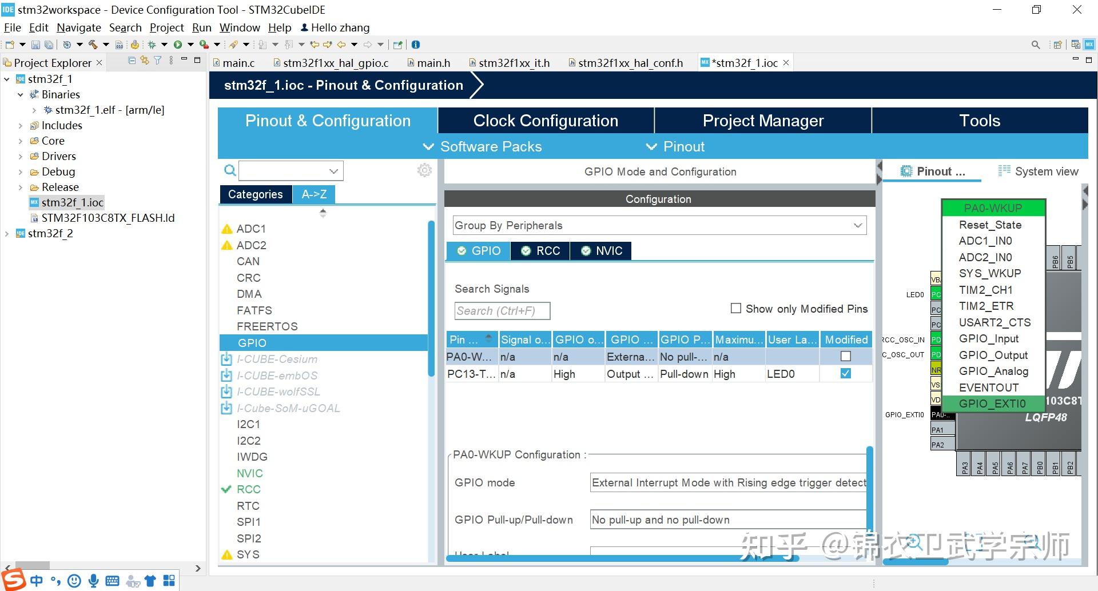Click the binary 010 toolbar icon

click(120, 45)
